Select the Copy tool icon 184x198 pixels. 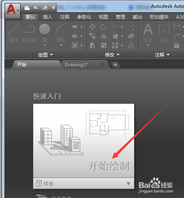point(93,36)
